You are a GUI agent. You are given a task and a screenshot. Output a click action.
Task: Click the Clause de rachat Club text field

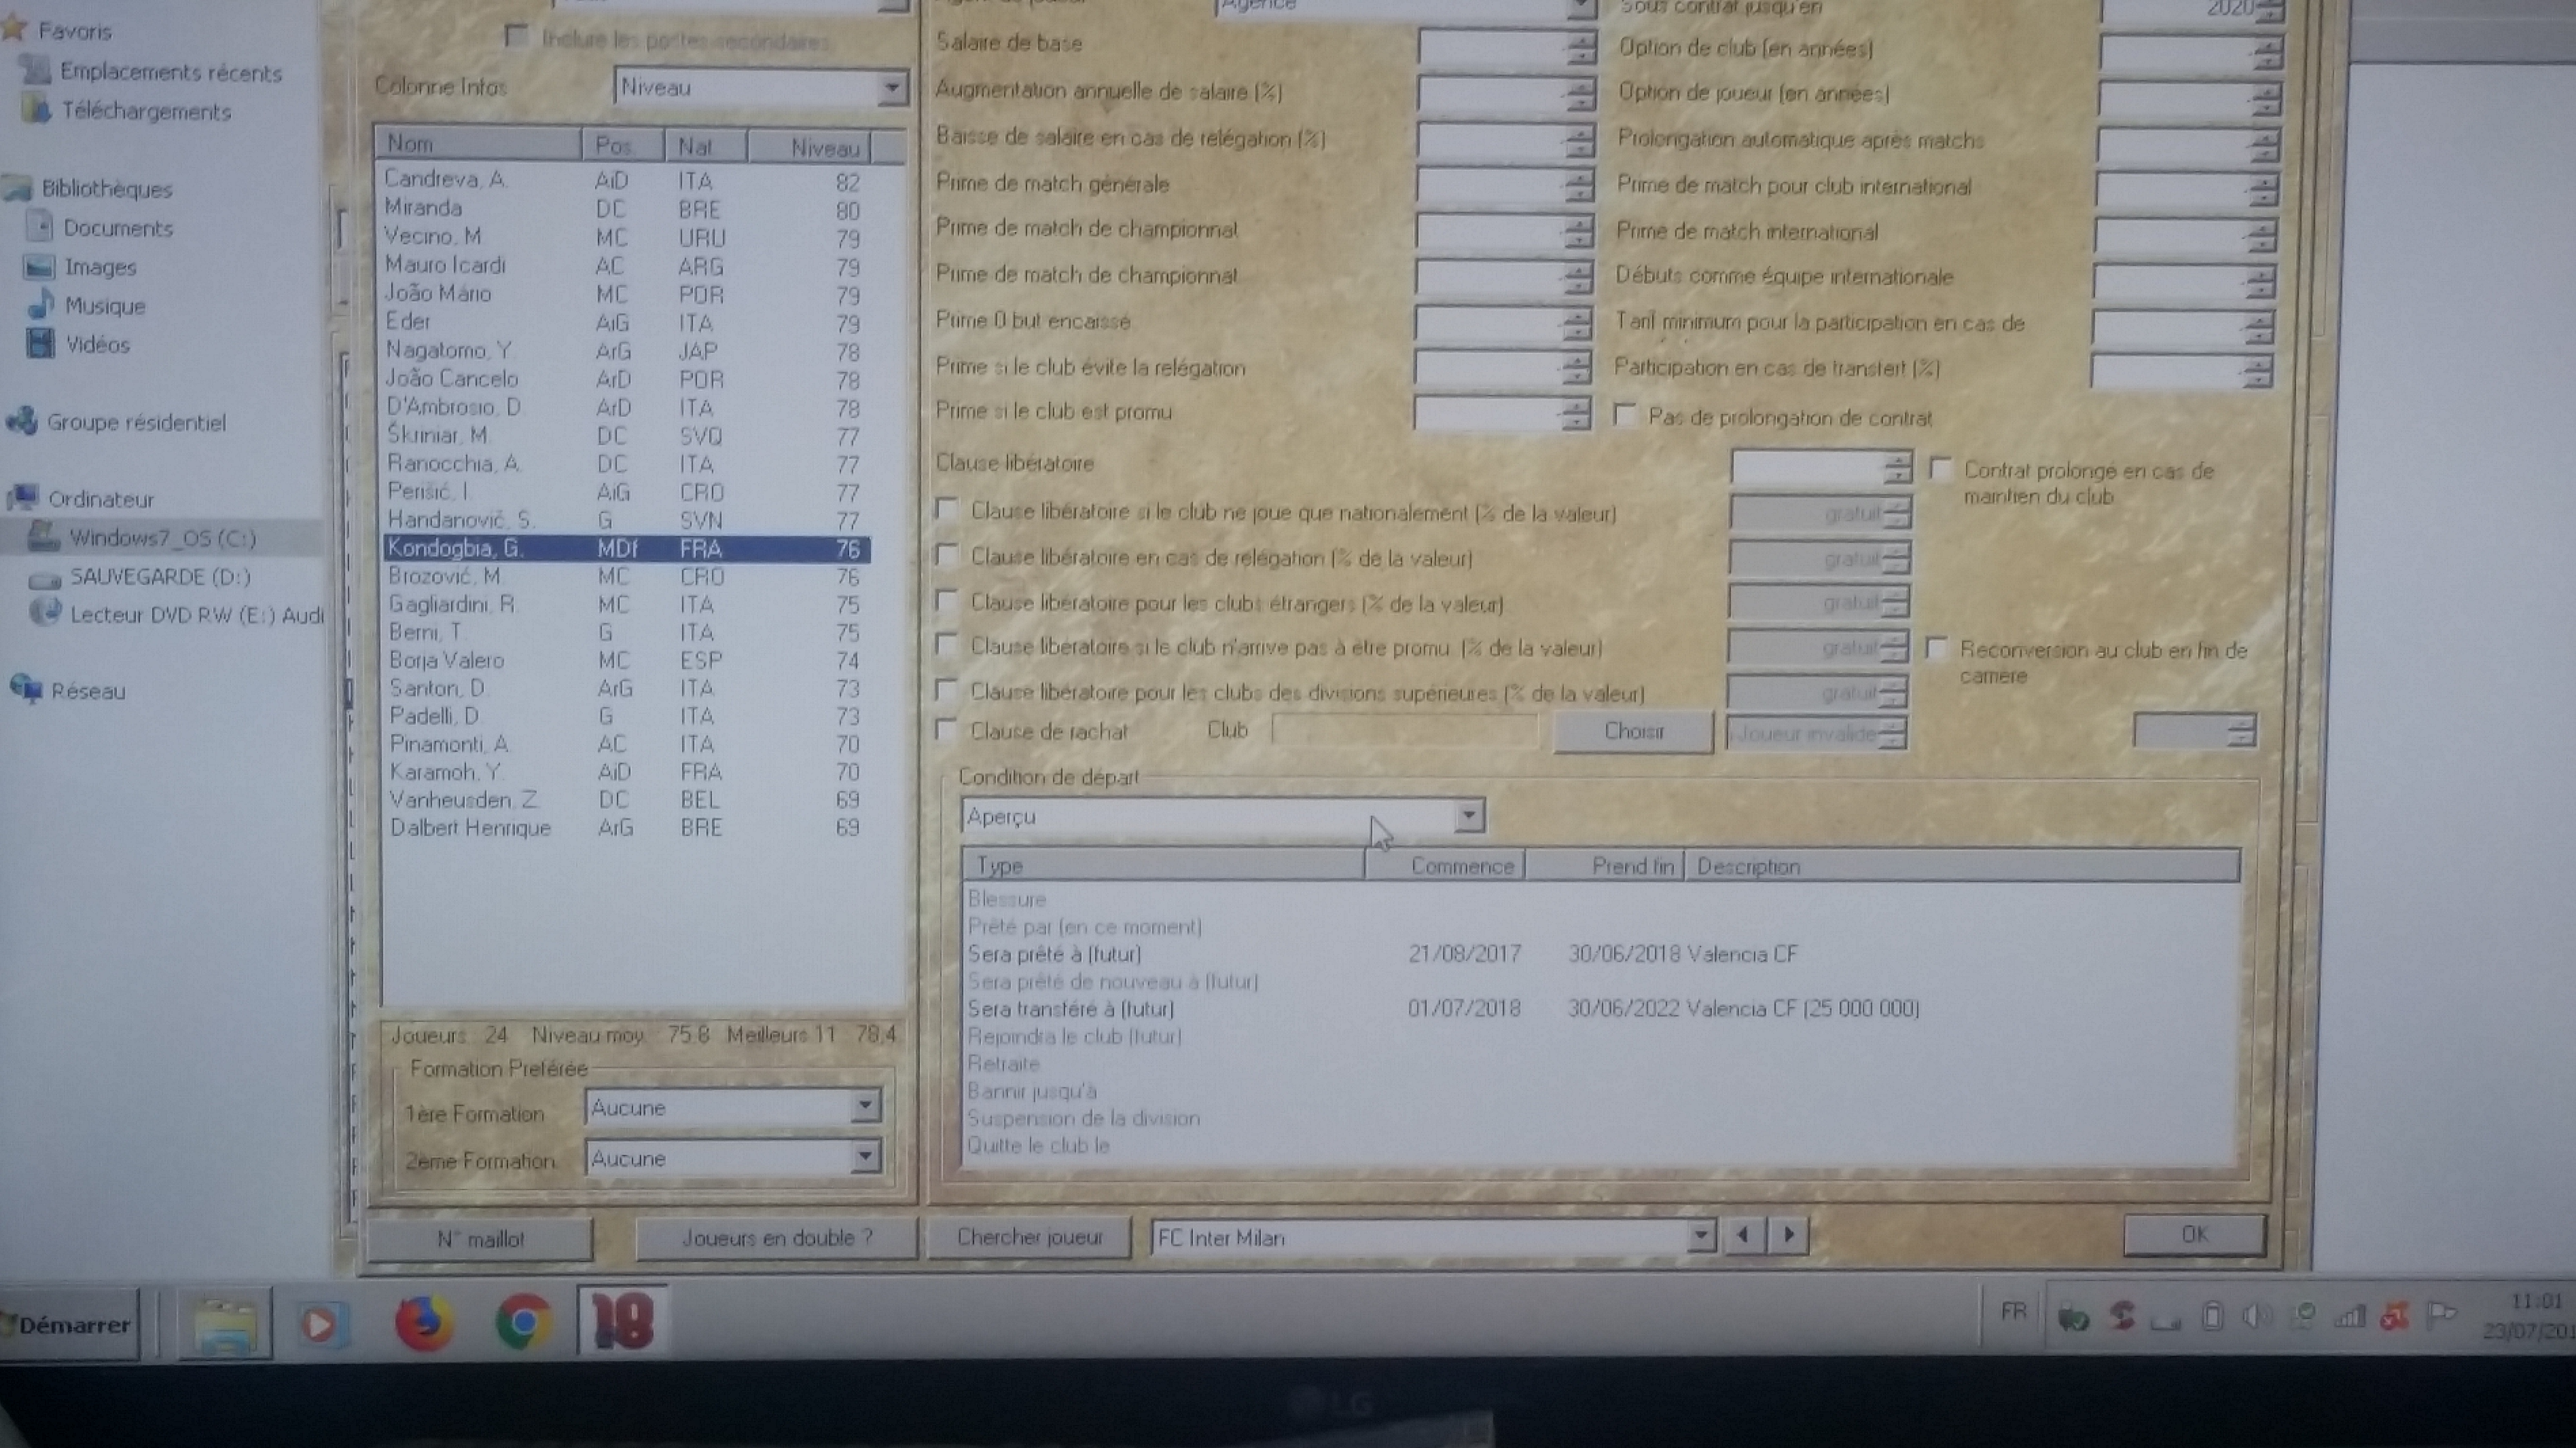click(x=1406, y=730)
